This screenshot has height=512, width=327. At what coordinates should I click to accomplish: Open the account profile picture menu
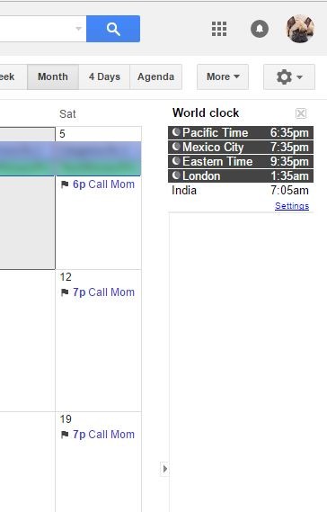pos(300,29)
